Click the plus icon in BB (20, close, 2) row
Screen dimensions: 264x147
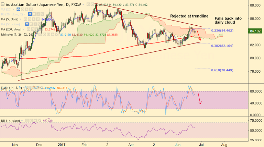pos(38,14)
